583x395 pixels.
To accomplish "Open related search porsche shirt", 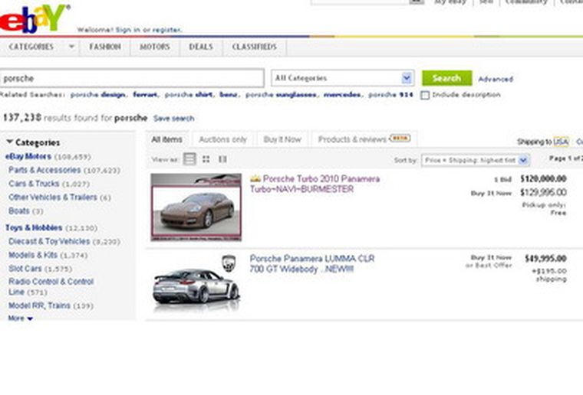I will tap(189, 95).
